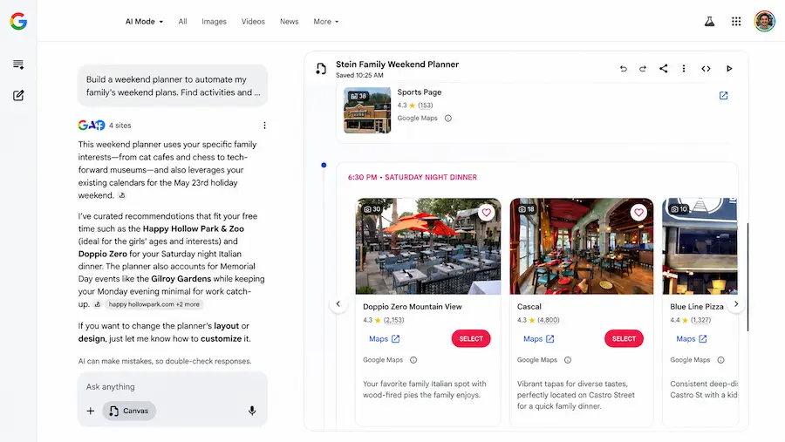Switch to the All tab
Screen dimensions: 785x442
[183, 22]
